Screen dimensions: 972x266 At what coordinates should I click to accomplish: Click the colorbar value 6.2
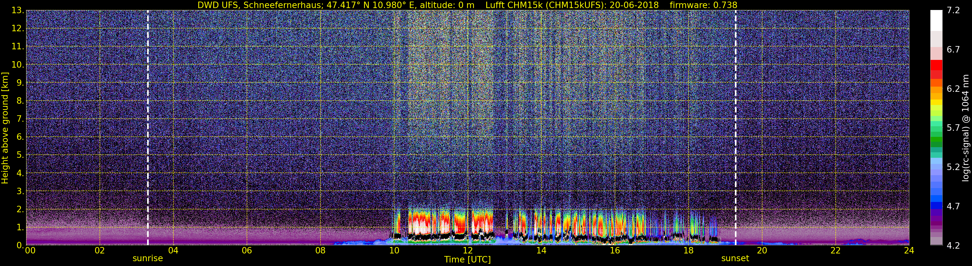click(953, 89)
